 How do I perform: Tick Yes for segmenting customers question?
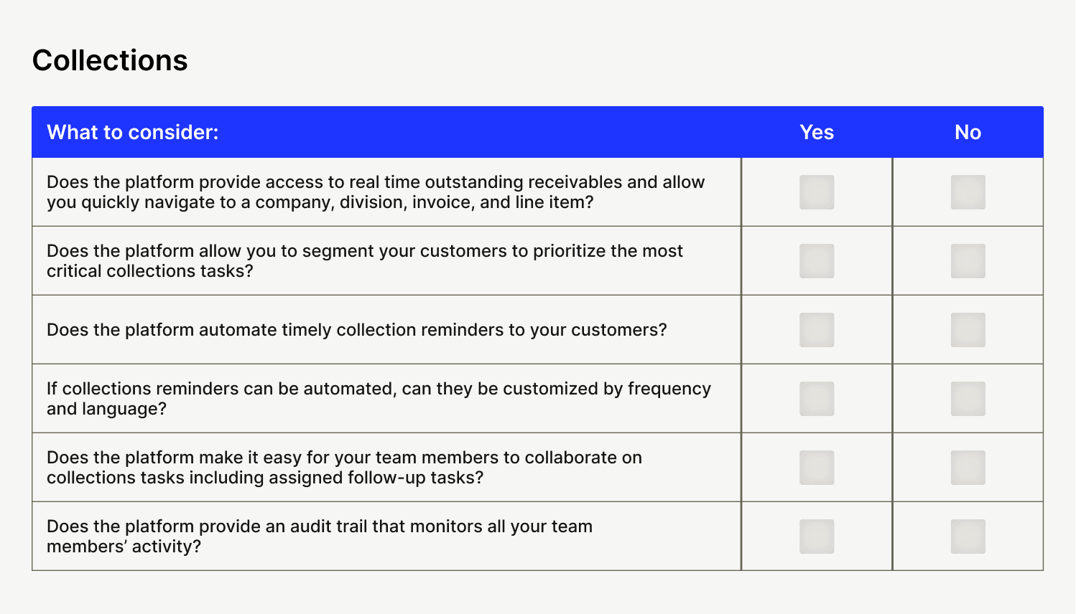817,261
